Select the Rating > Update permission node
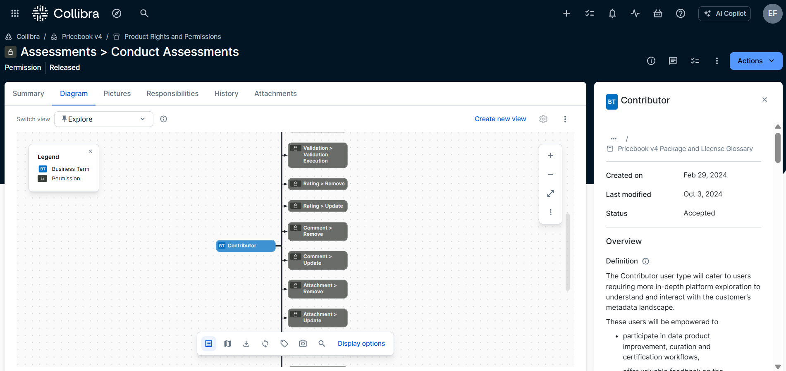The image size is (786, 371). coord(318,206)
